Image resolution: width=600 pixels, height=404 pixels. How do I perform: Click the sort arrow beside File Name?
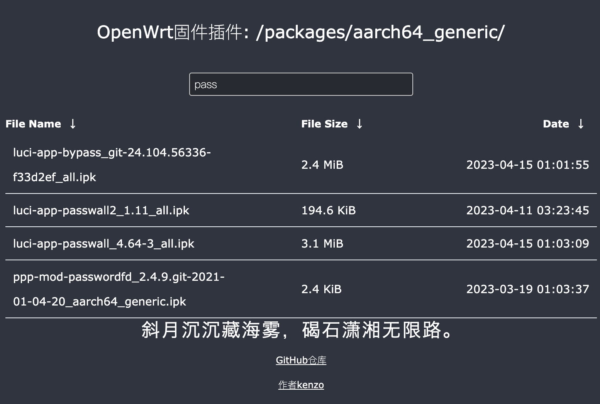[73, 124]
